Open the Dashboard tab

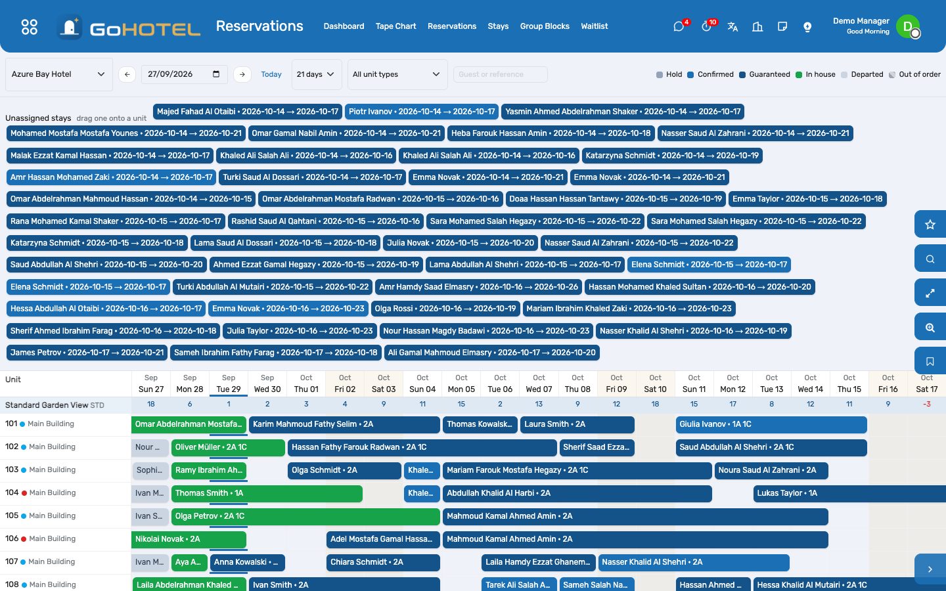tap(344, 26)
